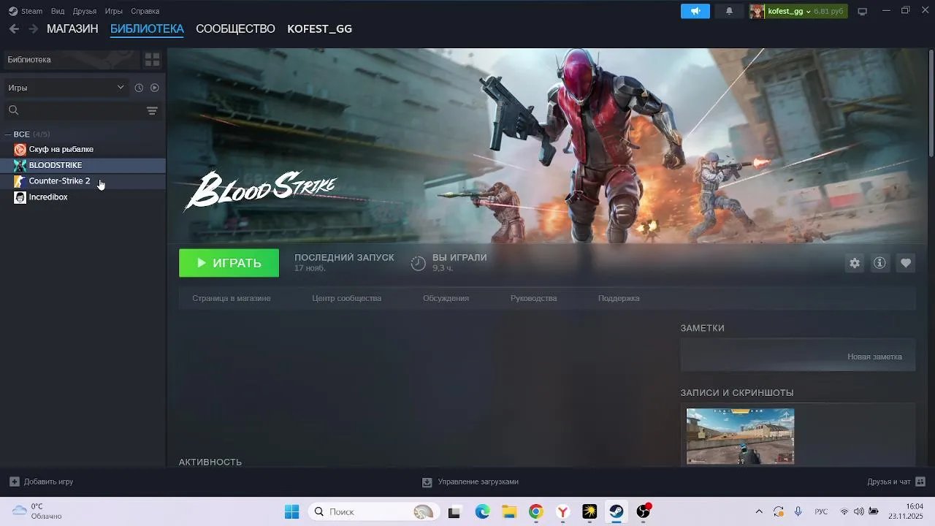This screenshot has height=526, width=935.
Task: Open Google Chrome from taskbar
Action: pos(536,511)
